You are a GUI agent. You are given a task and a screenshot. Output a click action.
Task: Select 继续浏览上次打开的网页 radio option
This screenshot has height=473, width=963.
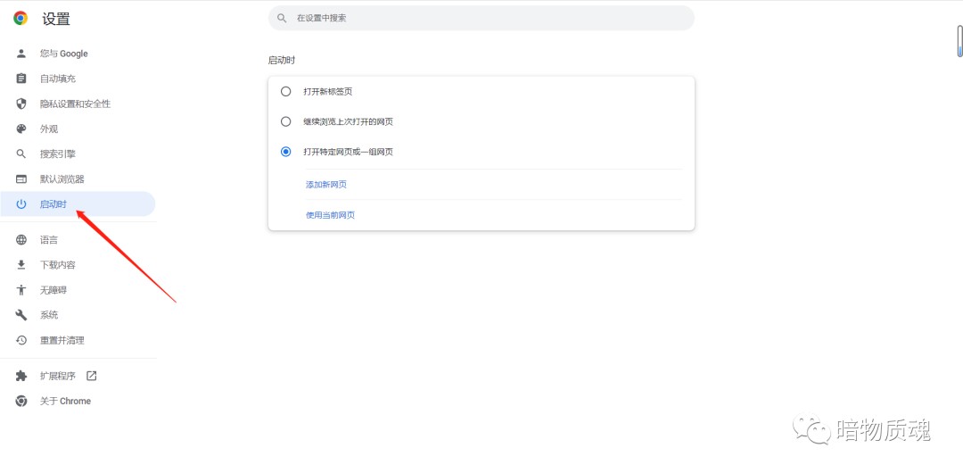(285, 121)
